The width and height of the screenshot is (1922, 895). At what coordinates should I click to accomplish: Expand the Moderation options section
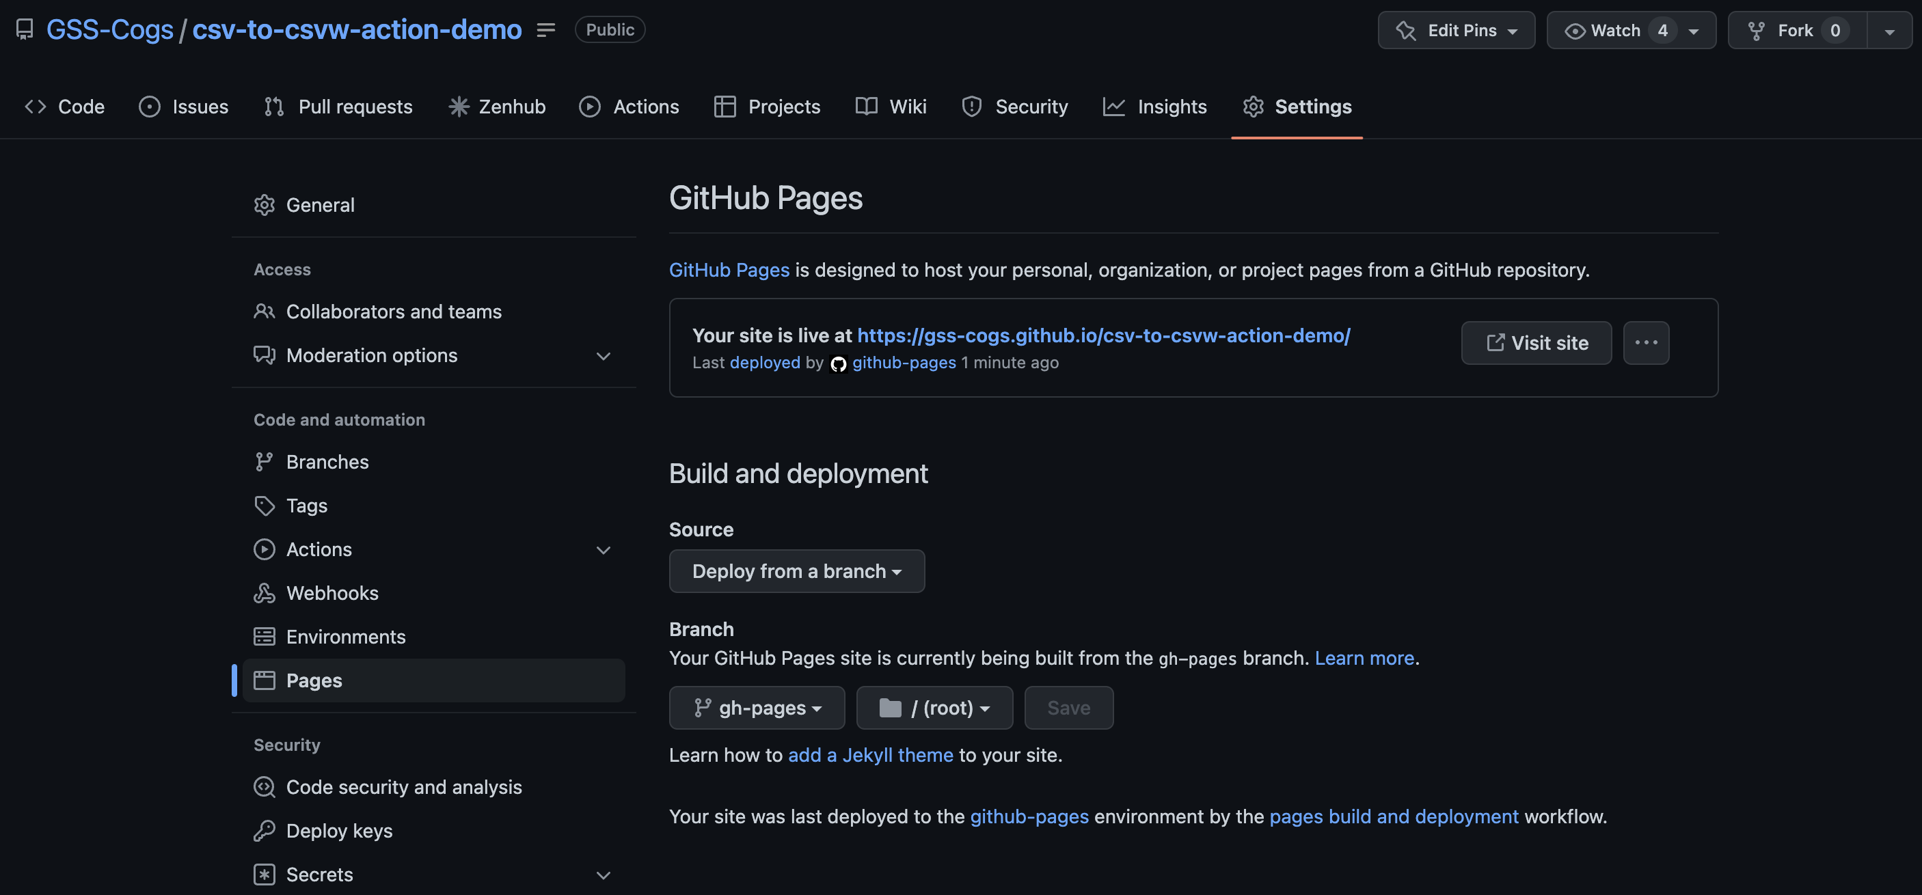click(603, 356)
